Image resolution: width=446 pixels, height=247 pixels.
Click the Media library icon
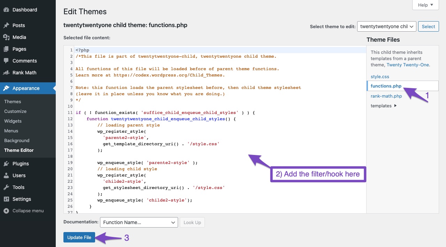(x=6, y=37)
